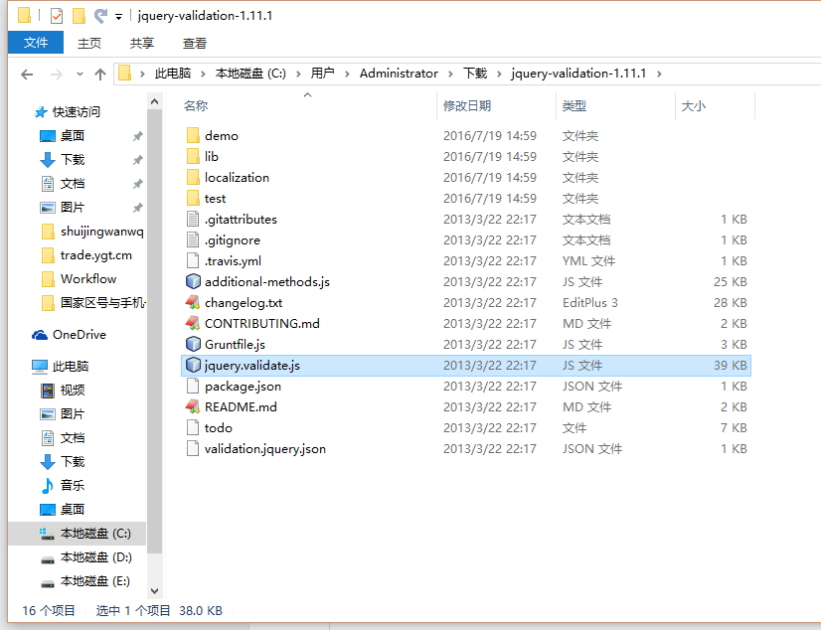Open 本地磁盘 (E:) in navigation pane
This screenshot has width=821, height=630.
click(94, 581)
